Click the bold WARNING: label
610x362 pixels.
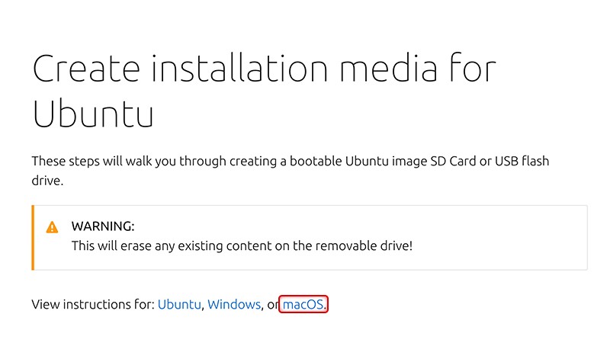(103, 226)
